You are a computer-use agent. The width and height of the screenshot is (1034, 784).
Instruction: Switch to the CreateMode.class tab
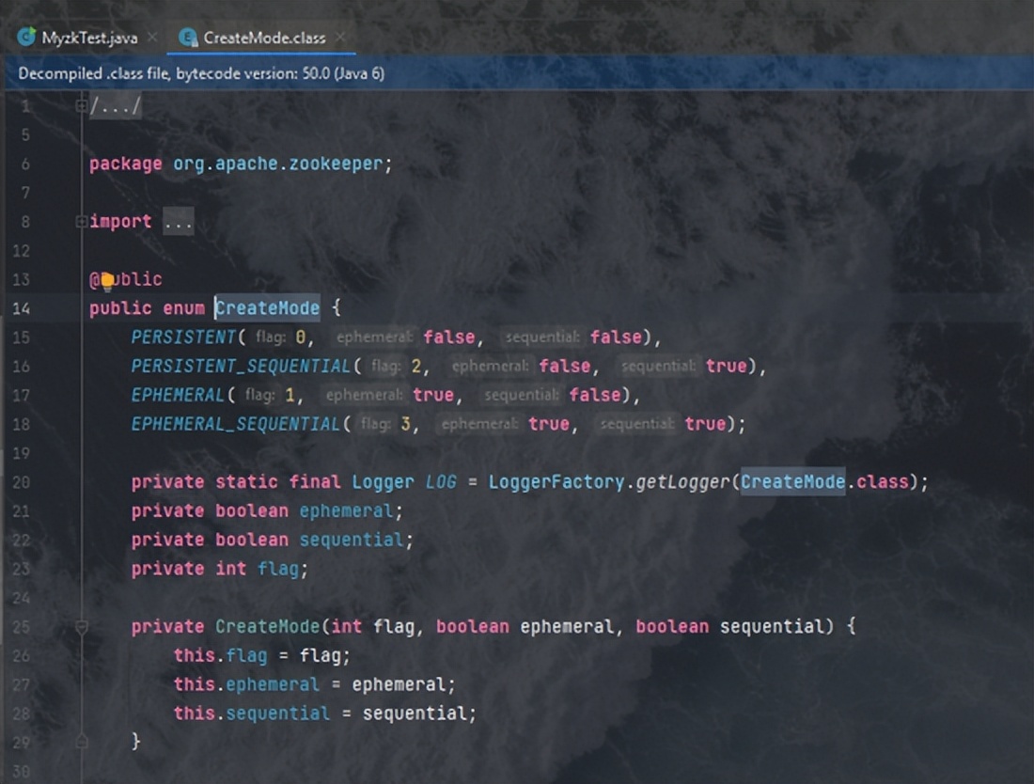pos(264,38)
